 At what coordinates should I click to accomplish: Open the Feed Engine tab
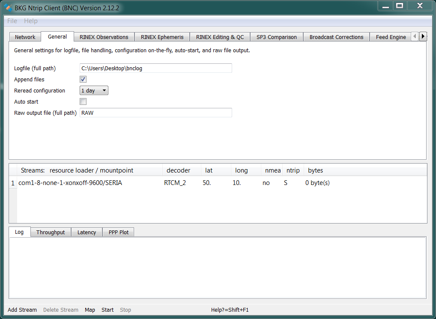click(x=391, y=37)
